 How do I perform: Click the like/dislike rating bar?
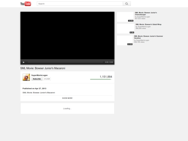[x=101, y=79]
